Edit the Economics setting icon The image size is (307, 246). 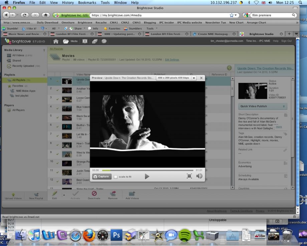pos(285,163)
